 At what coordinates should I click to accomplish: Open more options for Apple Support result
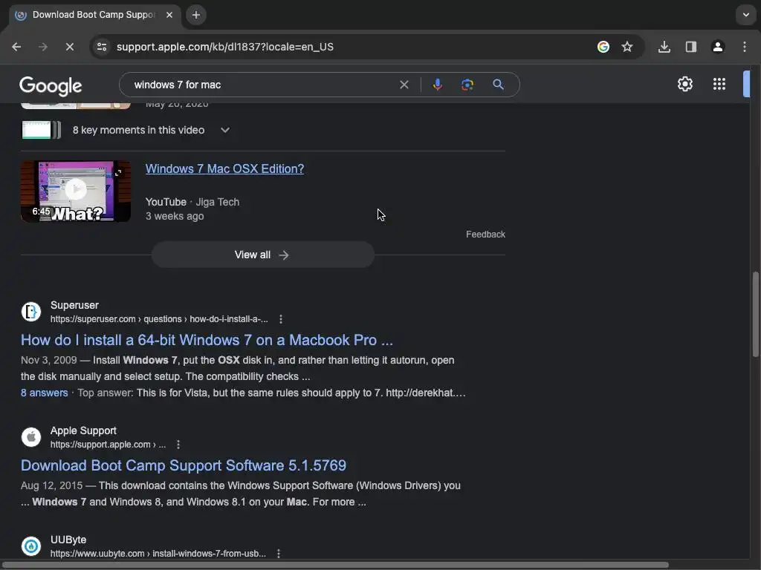178,445
